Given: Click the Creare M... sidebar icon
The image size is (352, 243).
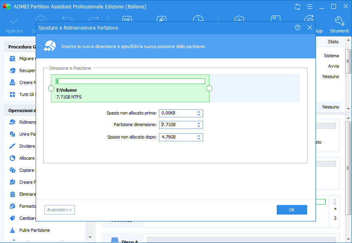Looking at the screenshot, I should 12,82.
